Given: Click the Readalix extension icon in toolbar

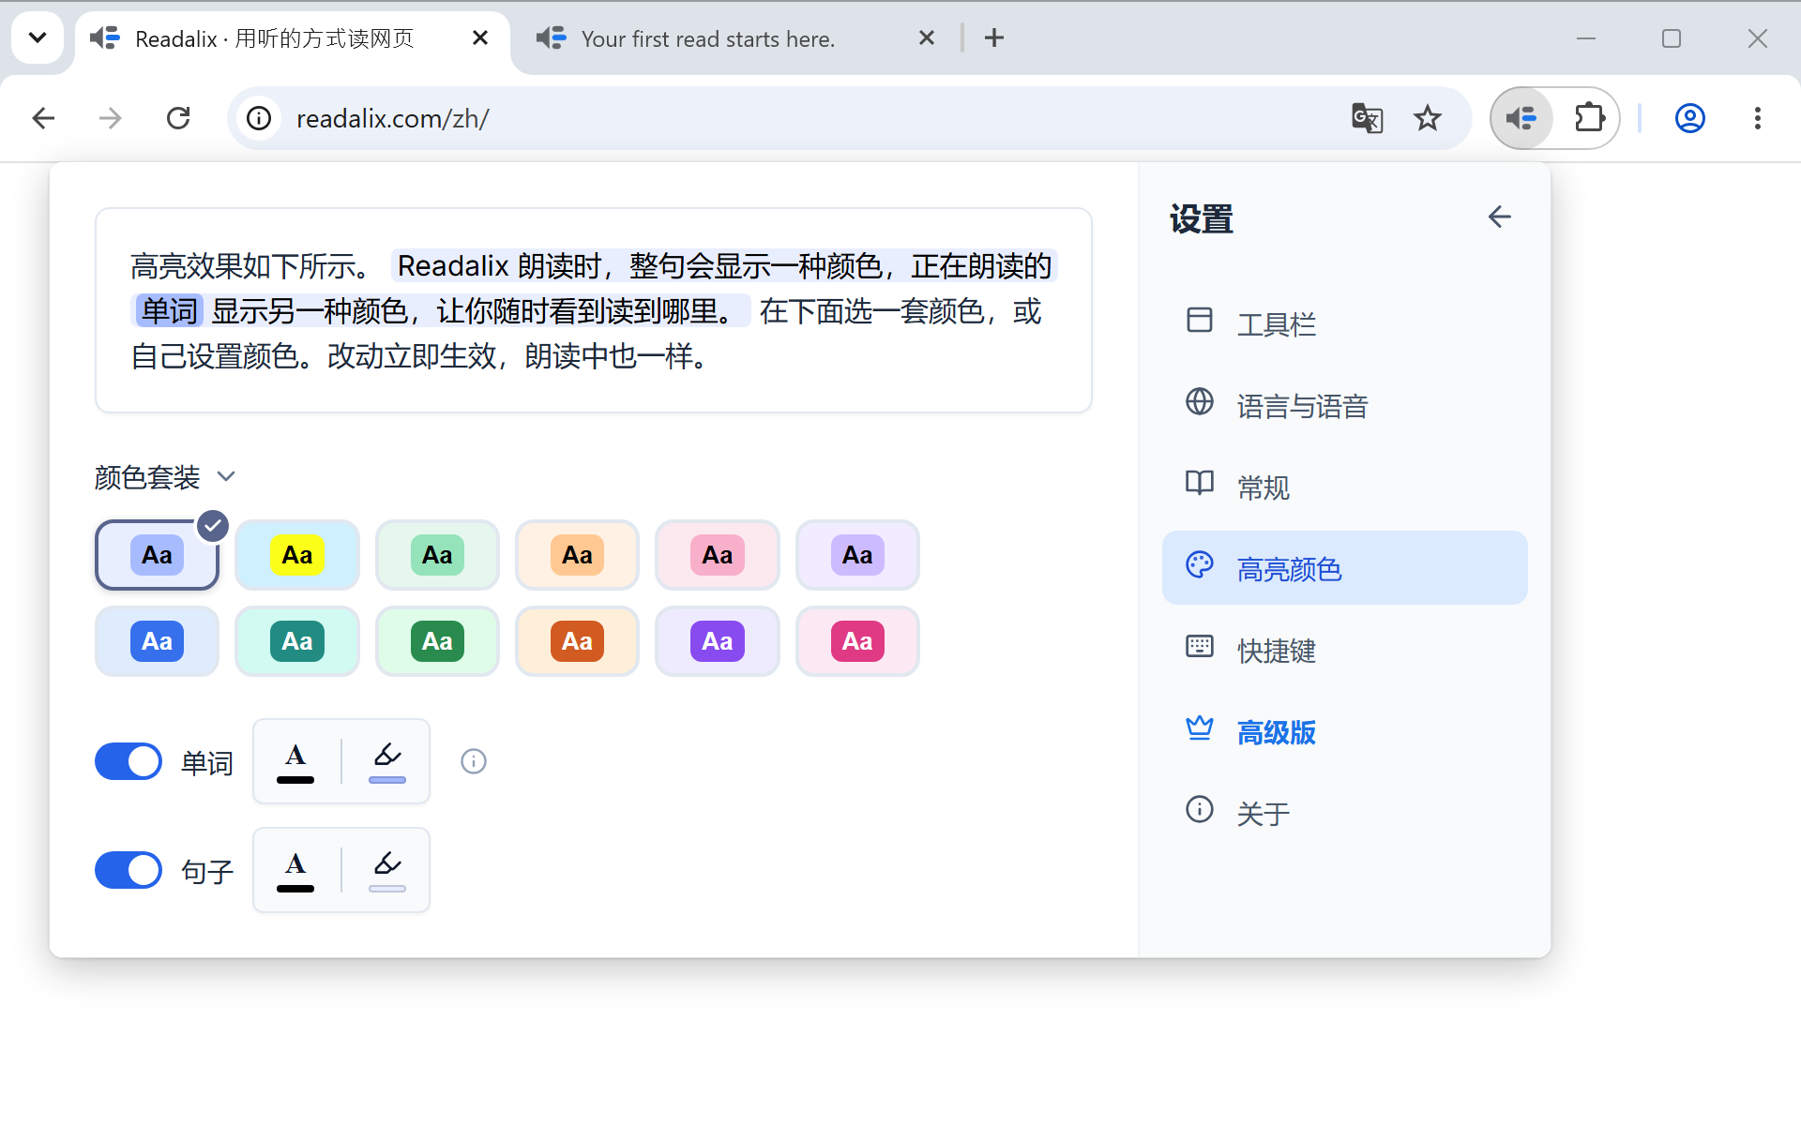Looking at the screenshot, I should coord(1521,118).
